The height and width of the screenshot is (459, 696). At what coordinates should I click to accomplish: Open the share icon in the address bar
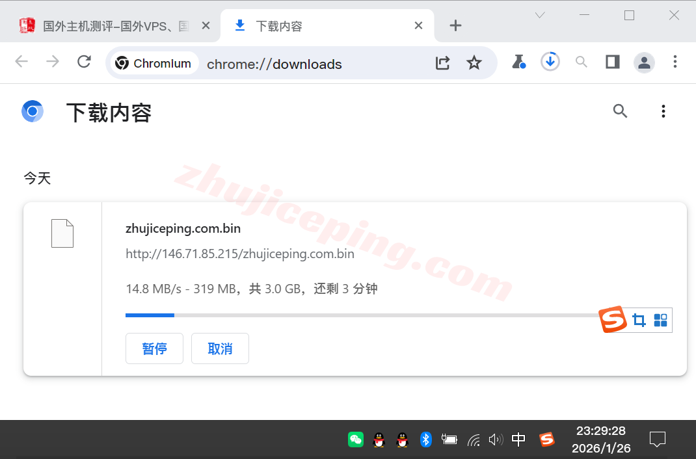442,62
